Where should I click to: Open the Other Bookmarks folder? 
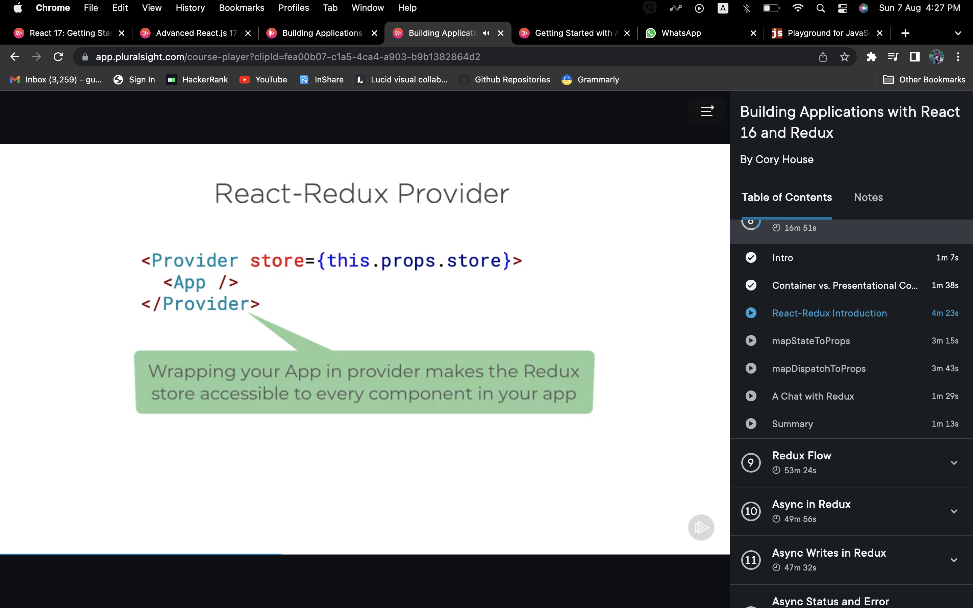point(924,80)
